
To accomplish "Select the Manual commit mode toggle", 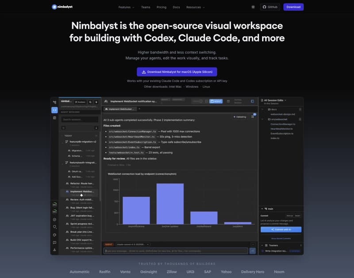I will pyautogui.click(x=290, y=216).
